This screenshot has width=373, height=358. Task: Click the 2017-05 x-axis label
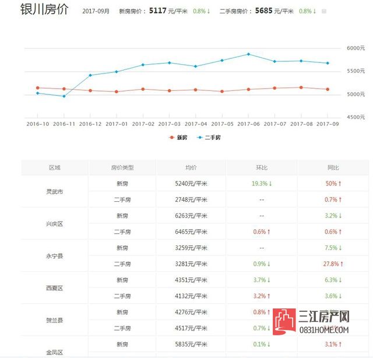222,124
